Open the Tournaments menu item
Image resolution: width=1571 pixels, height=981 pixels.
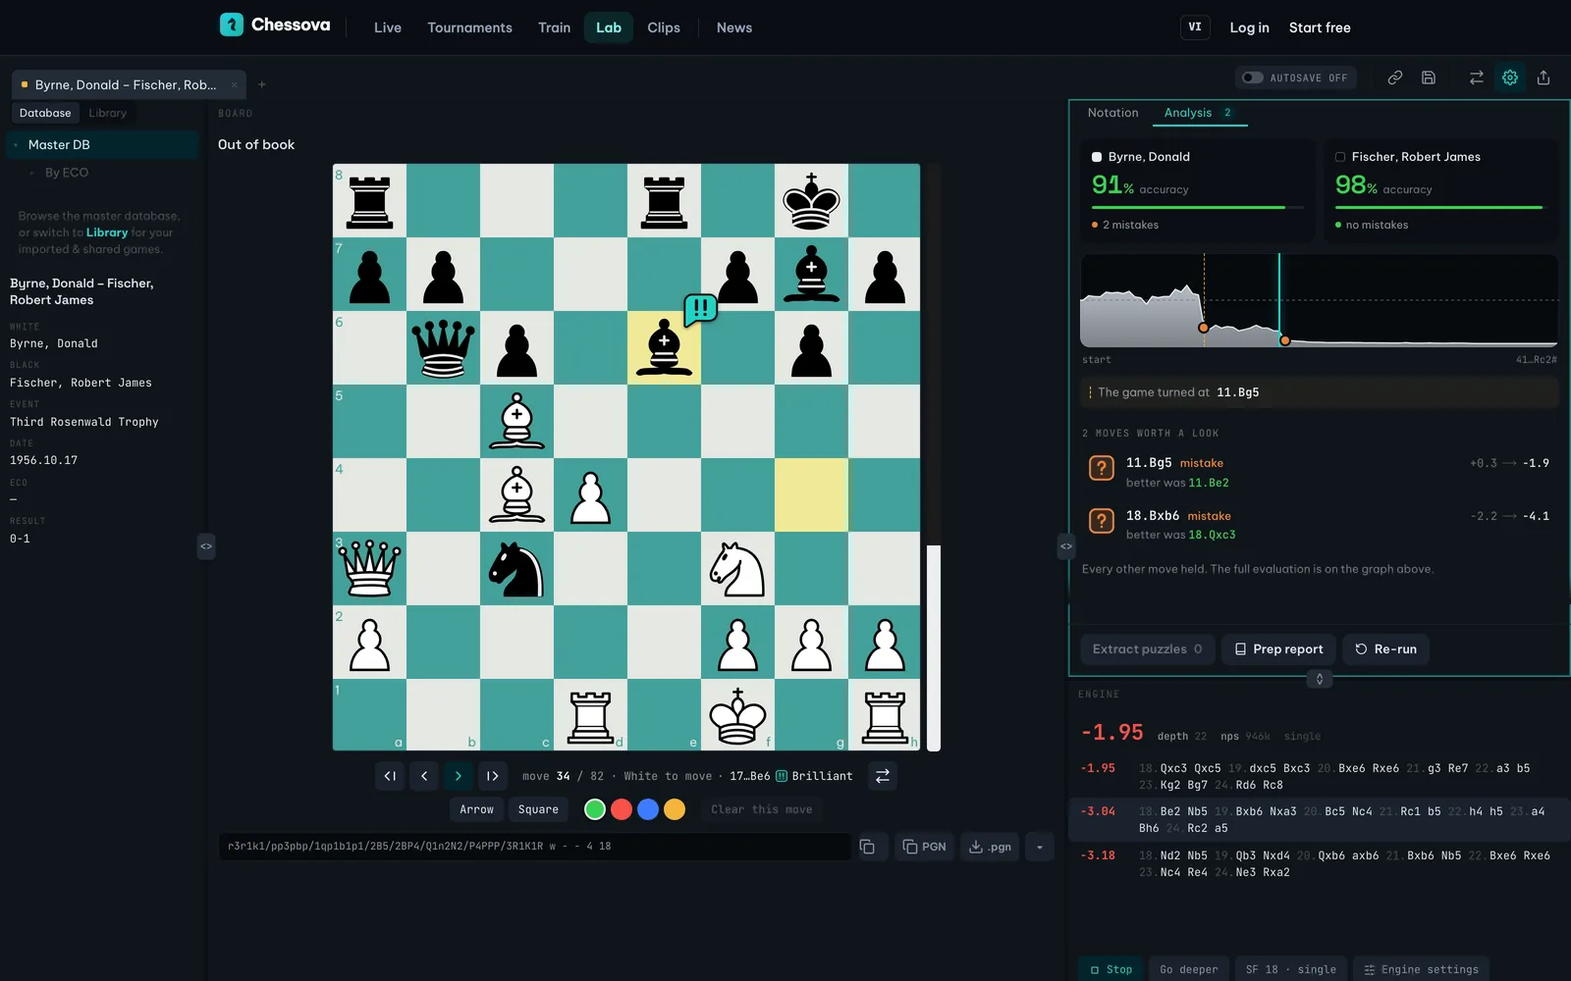point(469,27)
